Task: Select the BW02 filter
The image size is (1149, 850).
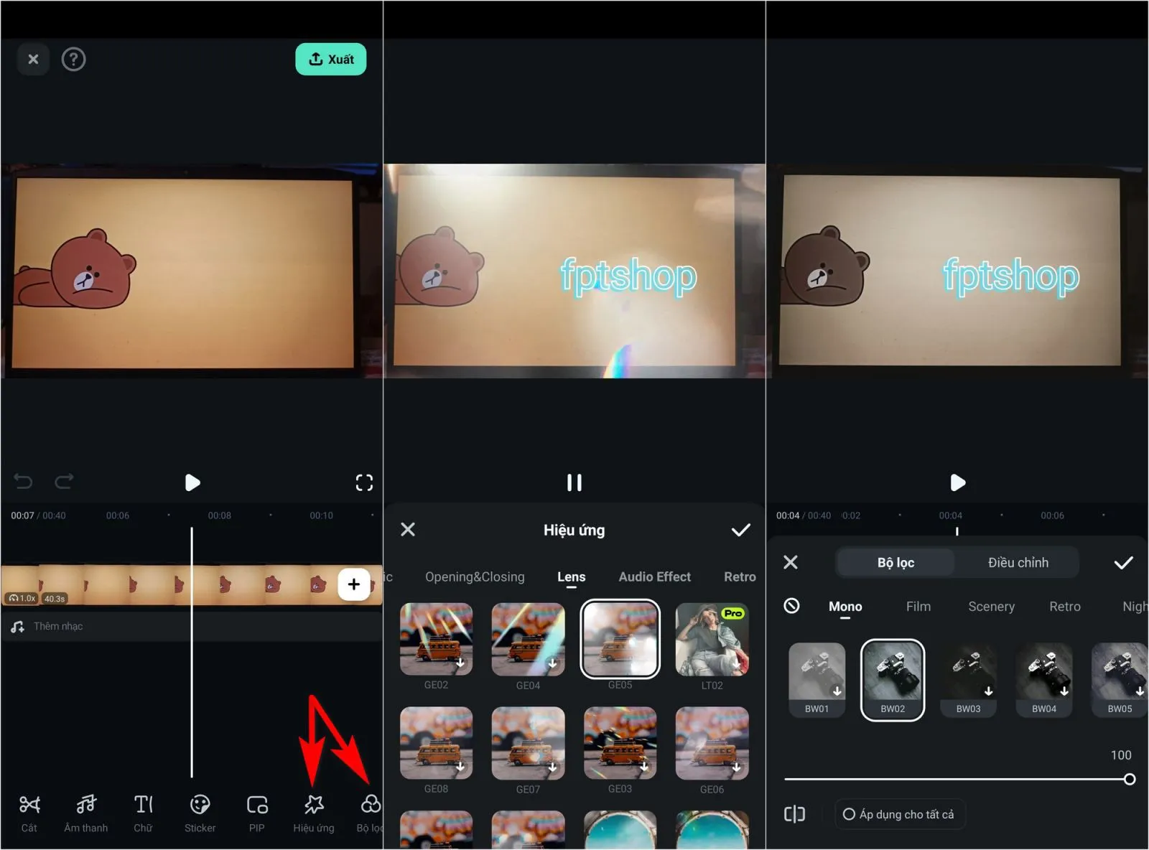Action: [x=893, y=680]
